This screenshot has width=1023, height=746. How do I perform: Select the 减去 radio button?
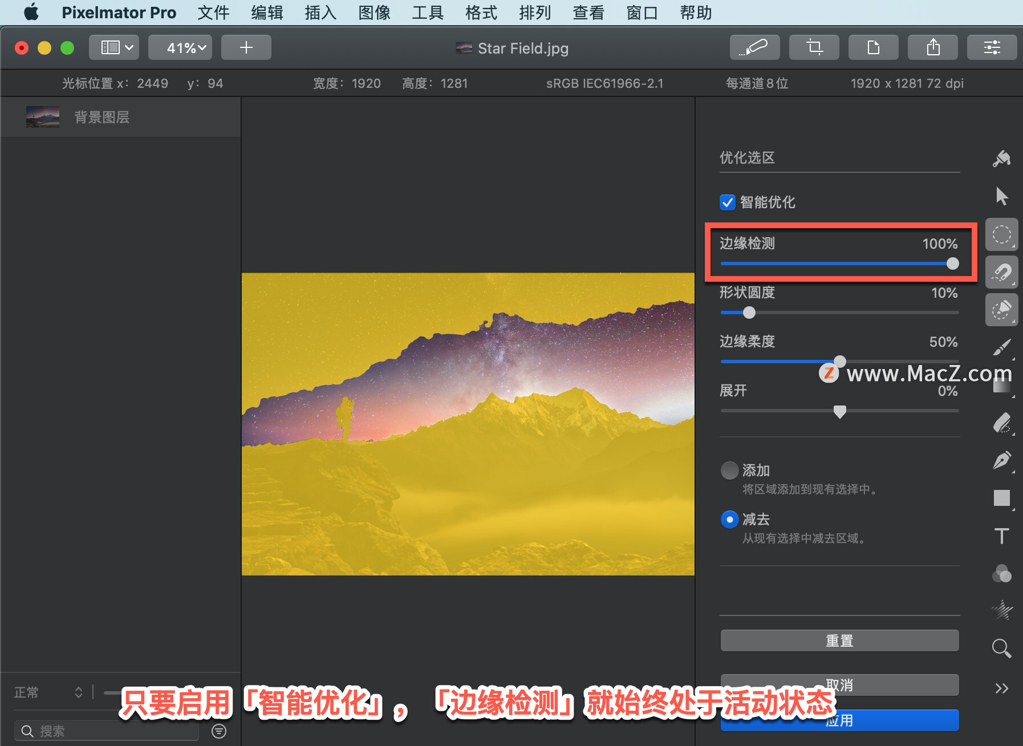730,520
